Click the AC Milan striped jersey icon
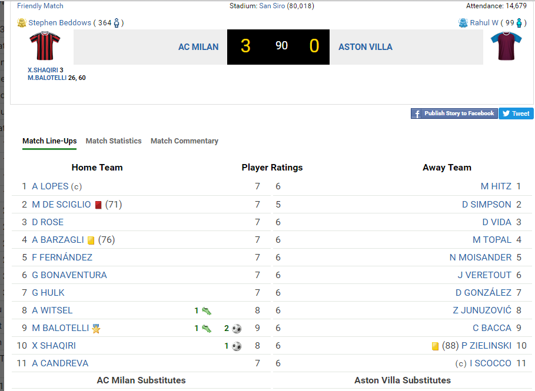Image resolution: width=535 pixels, height=391 pixels. (45, 46)
